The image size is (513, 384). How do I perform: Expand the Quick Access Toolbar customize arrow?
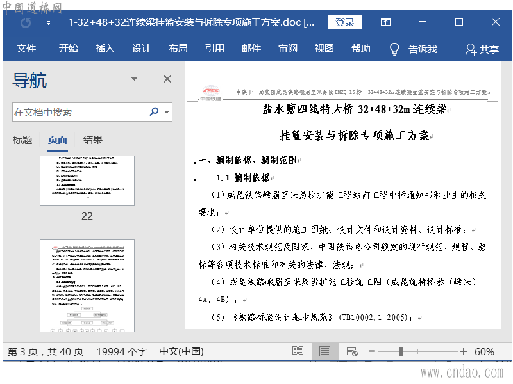[x=48, y=22]
